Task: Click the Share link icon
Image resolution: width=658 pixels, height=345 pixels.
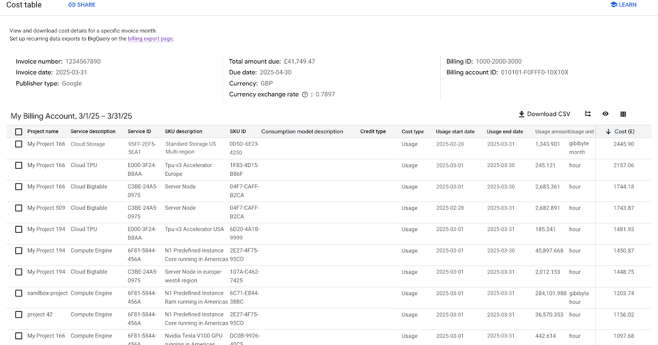Action: tap(72, 5)
